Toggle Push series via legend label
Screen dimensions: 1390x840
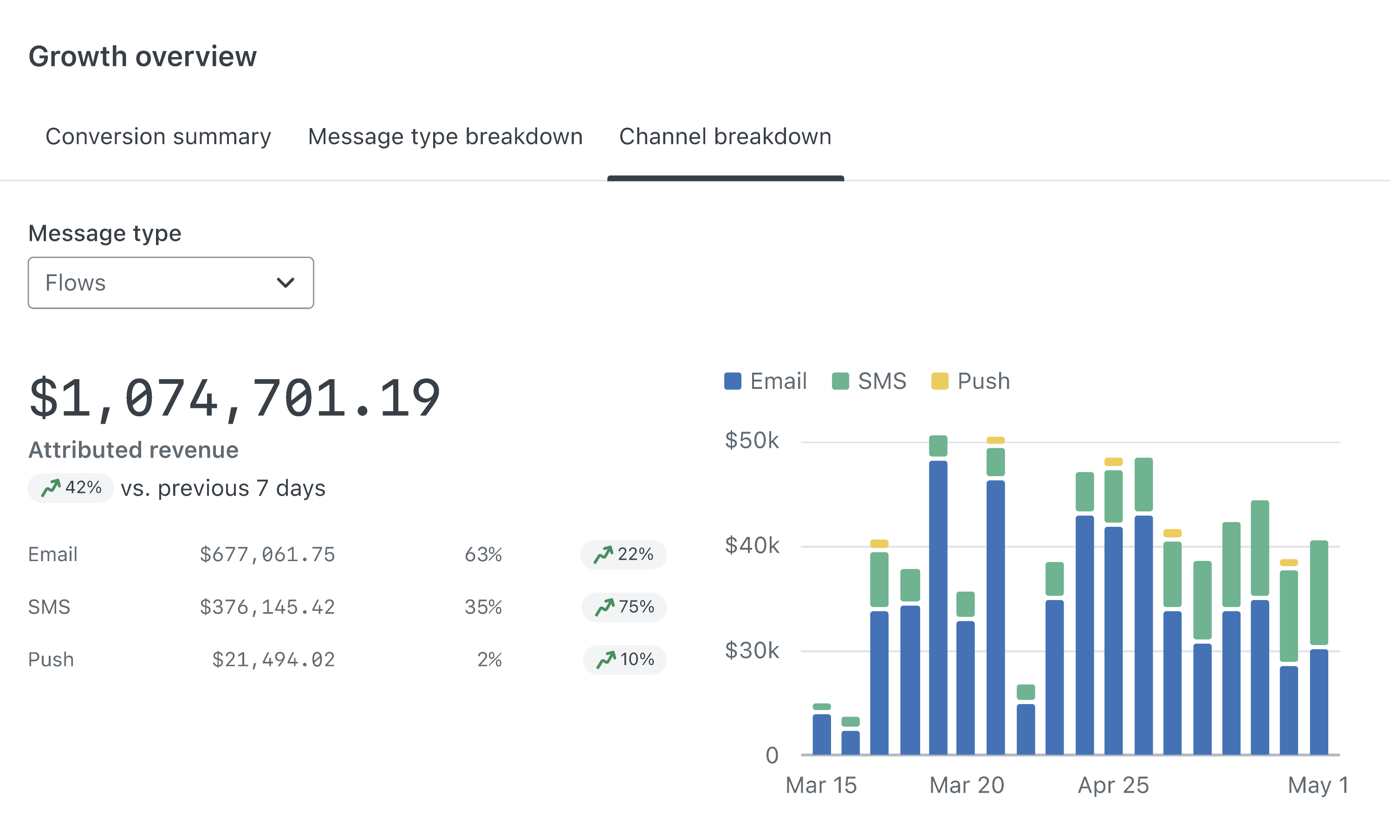[x=983, y=381]
